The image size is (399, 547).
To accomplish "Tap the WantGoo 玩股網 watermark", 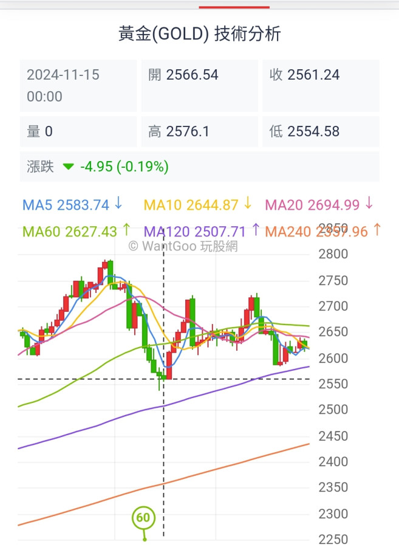I will coord(183,246).
